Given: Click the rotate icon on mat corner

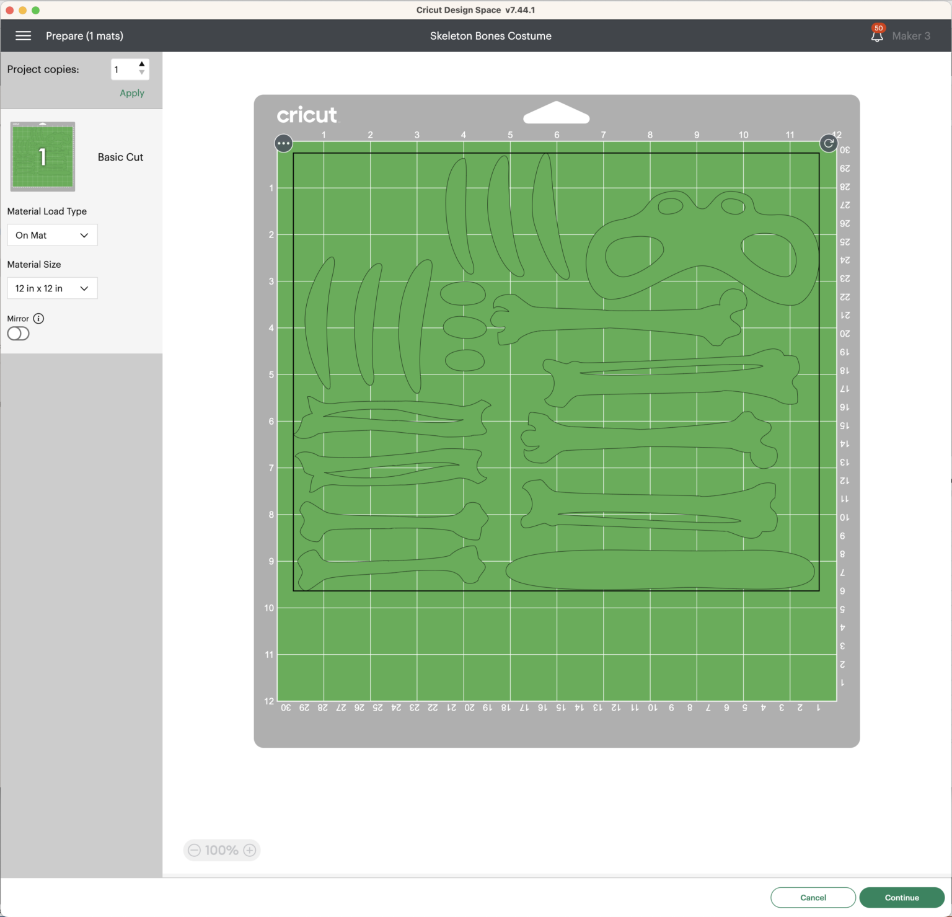Looking at the screenshot, I should click(829, 144).
